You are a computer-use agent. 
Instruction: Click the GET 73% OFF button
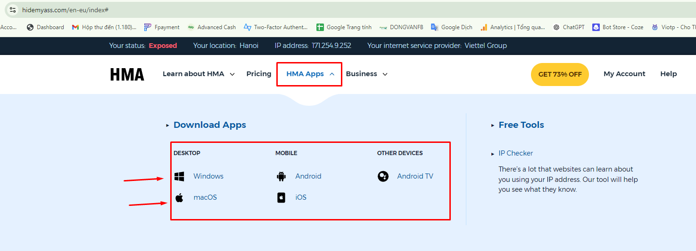coord(560,74)
